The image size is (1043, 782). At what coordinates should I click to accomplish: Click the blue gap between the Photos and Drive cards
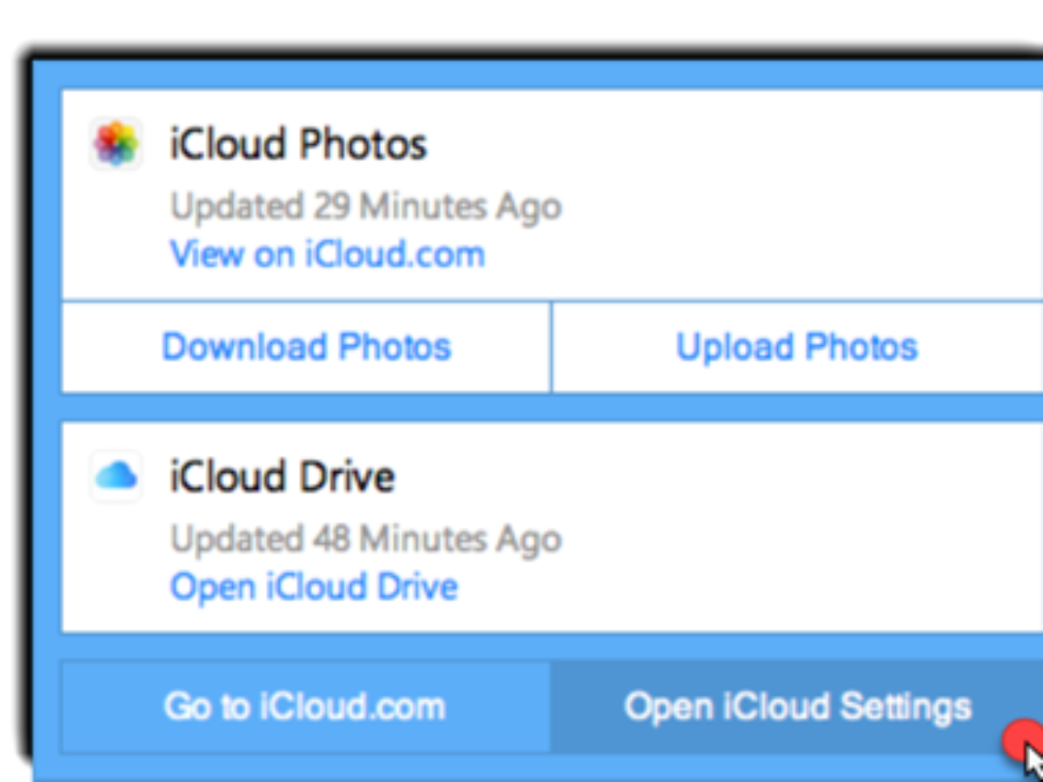pos(521,408)
